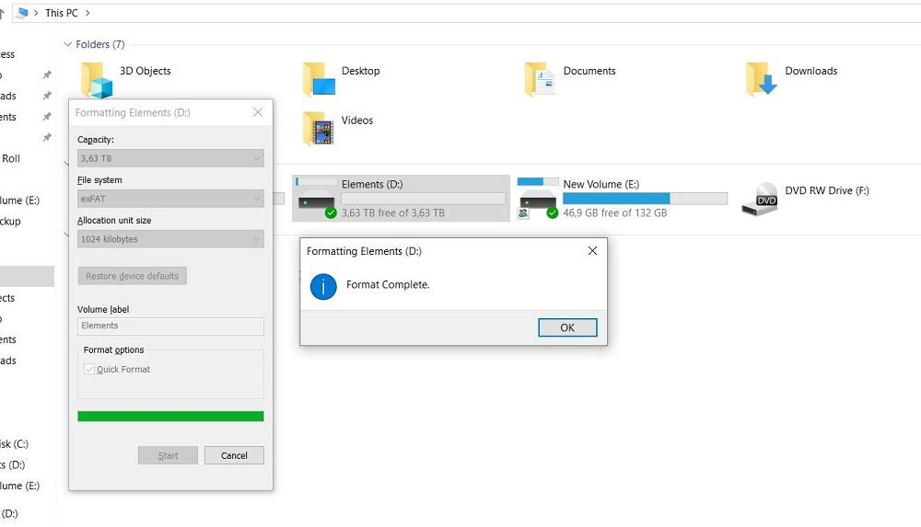
Task: Click the Restore device defaults button
Action: click(132, 276)
